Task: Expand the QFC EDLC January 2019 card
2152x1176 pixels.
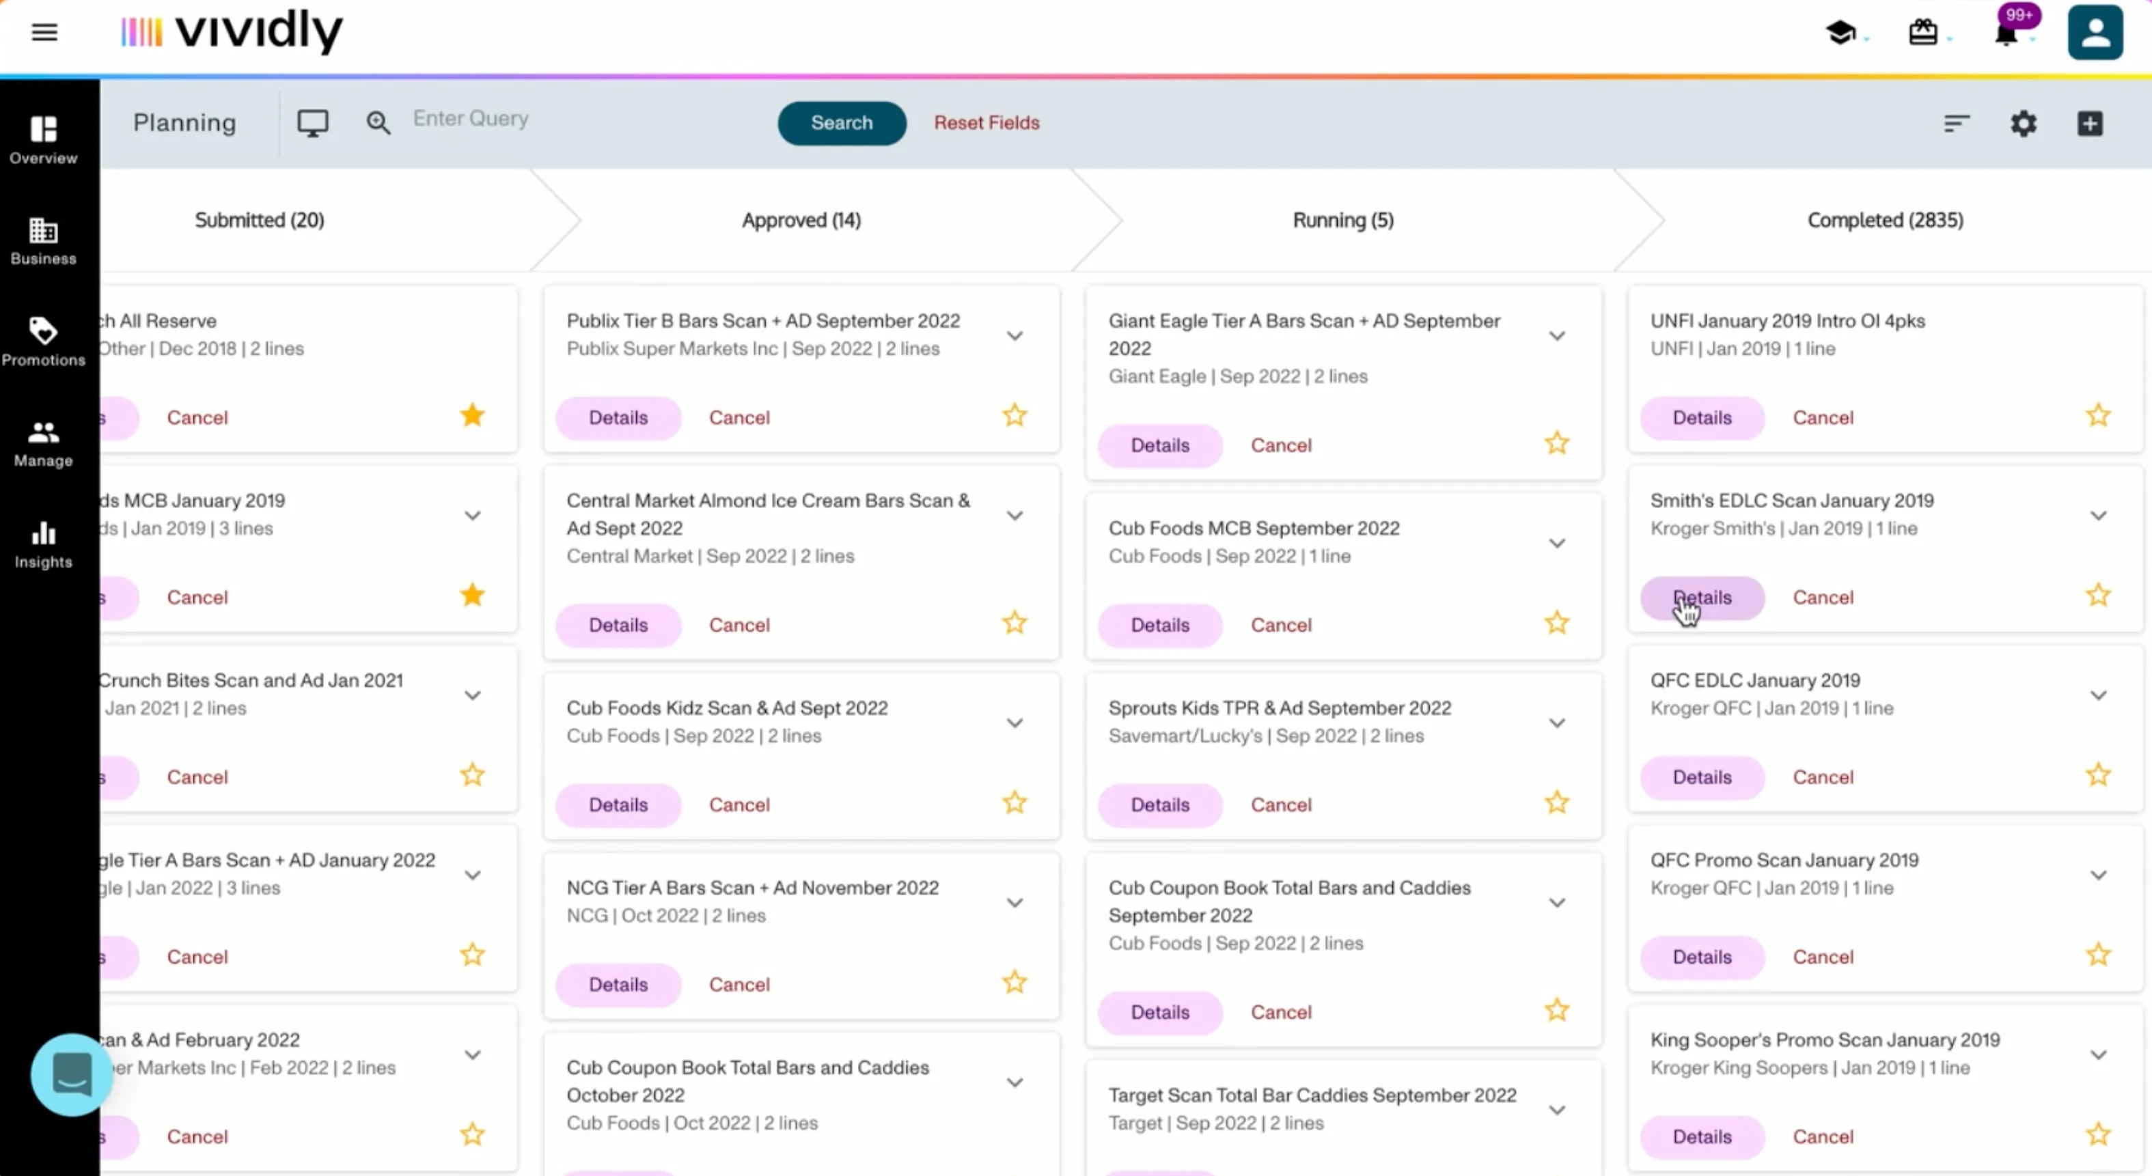Action: 2098,695
